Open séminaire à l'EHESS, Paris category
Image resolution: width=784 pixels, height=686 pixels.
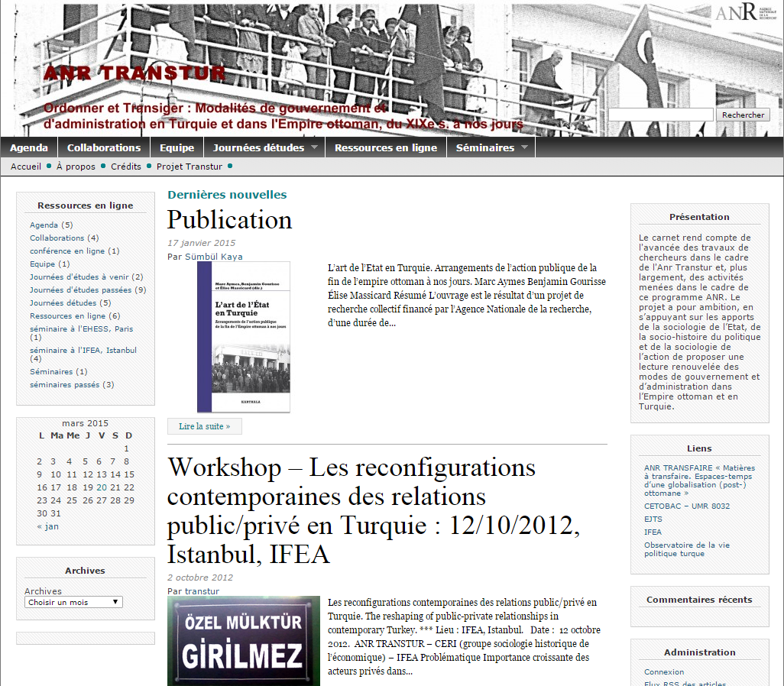tap(82, 329)
